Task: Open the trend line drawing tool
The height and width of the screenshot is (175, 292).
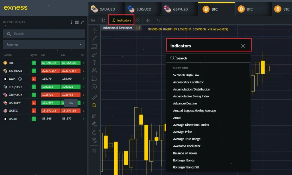Action: pos(94,38)
